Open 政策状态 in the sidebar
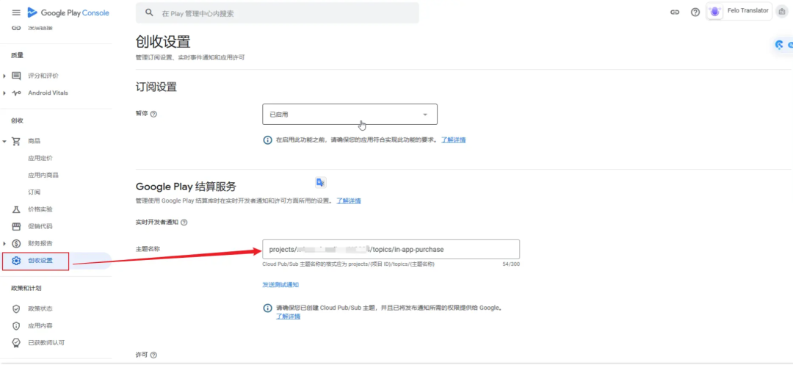The image size is (793, 365). (x=40, y=308)
